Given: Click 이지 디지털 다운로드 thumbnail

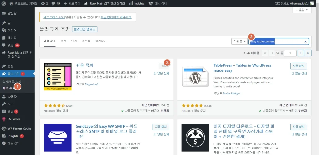Looking at the screenshot, I should pos(195,138).
